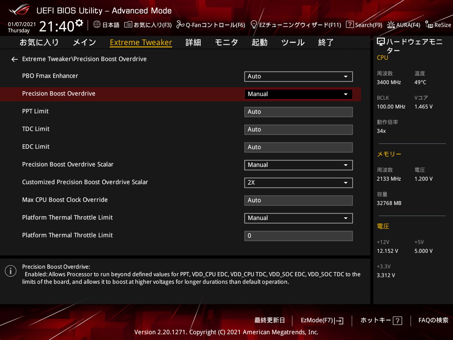Open the Search (F9) question icon

[x=349, y=25]
